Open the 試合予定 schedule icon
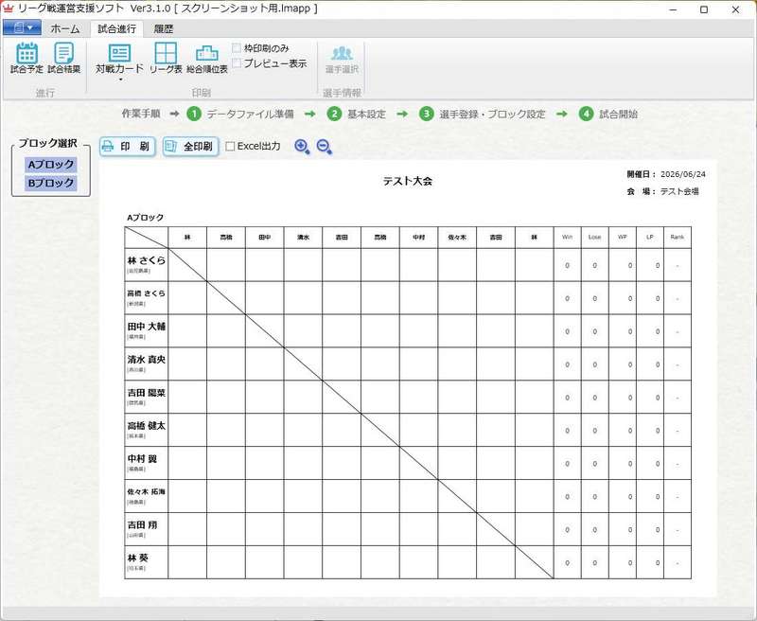This screenshot has width=757, height=621. pos(26,59)
